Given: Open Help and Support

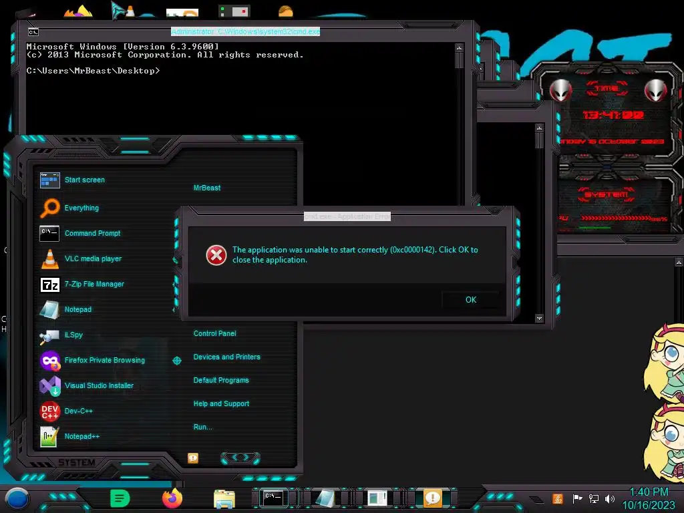Looking at the screenshot, I should click(x=221, y=404).
